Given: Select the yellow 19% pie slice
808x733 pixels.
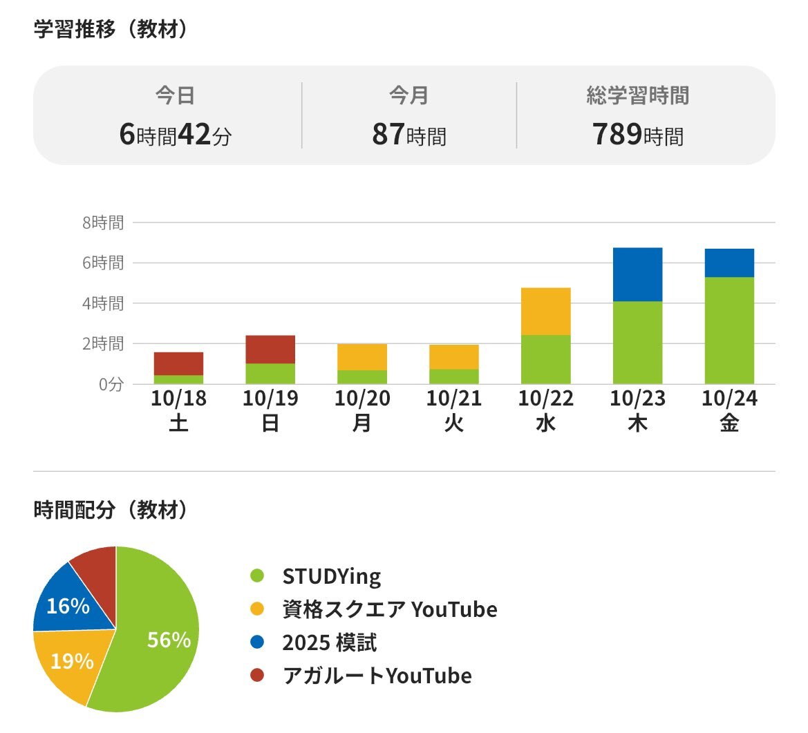Looking at the screenshot, I should point(69,663).
